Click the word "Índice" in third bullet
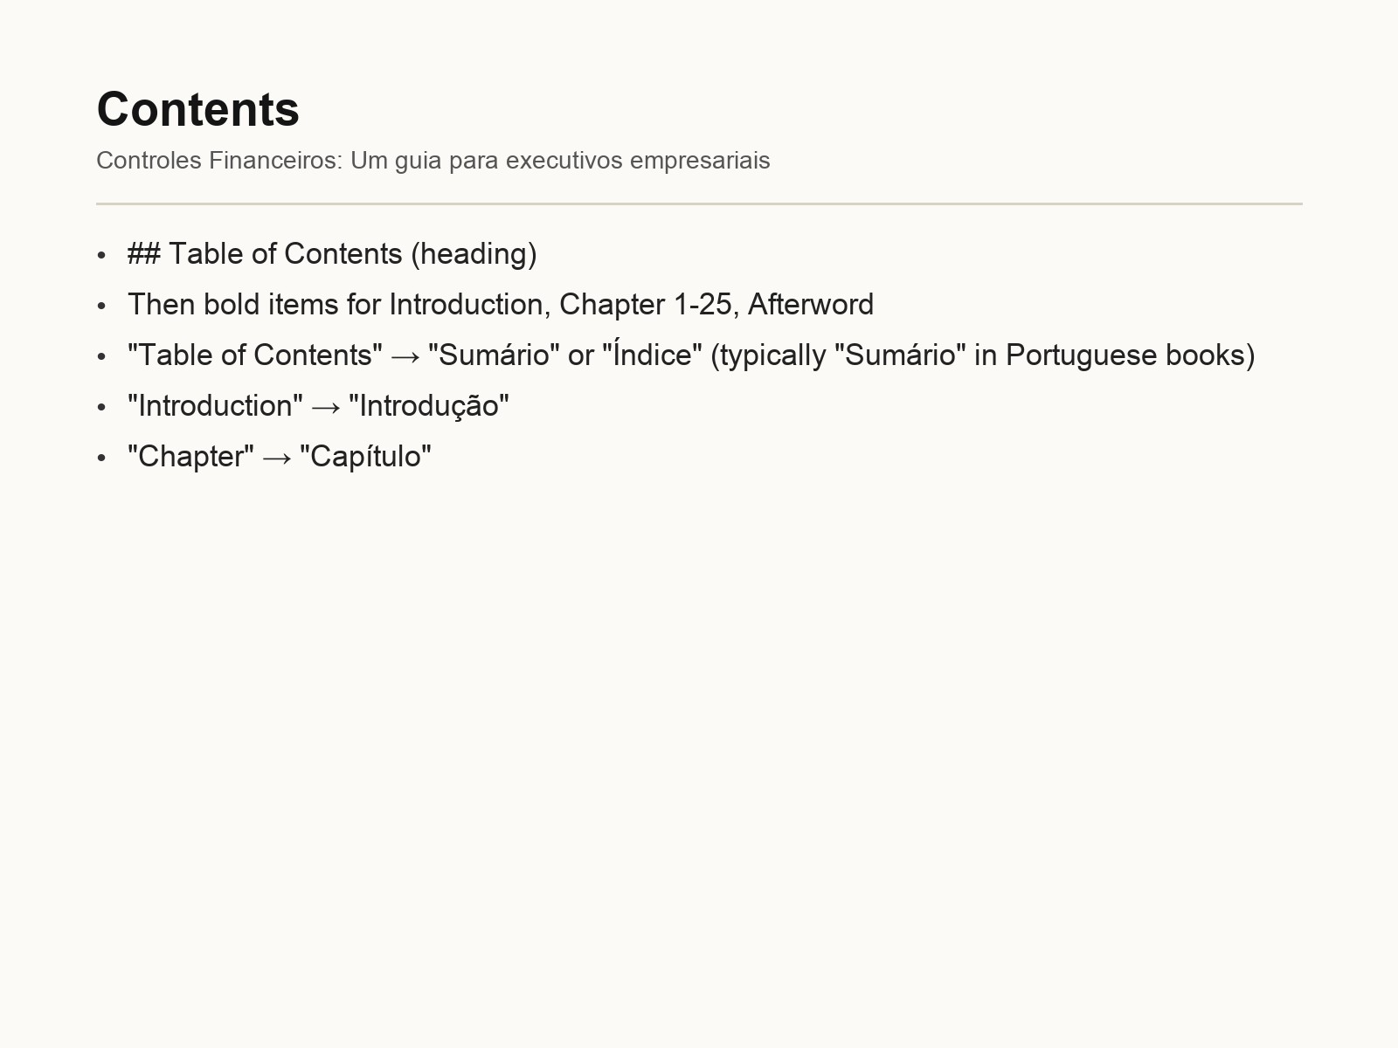Viewport: 1398px width, 1048px height. pos(653,355)
